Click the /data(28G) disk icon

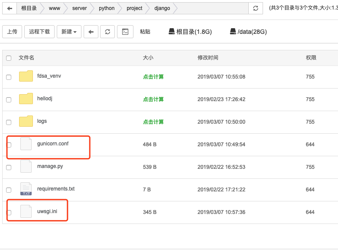233,32
